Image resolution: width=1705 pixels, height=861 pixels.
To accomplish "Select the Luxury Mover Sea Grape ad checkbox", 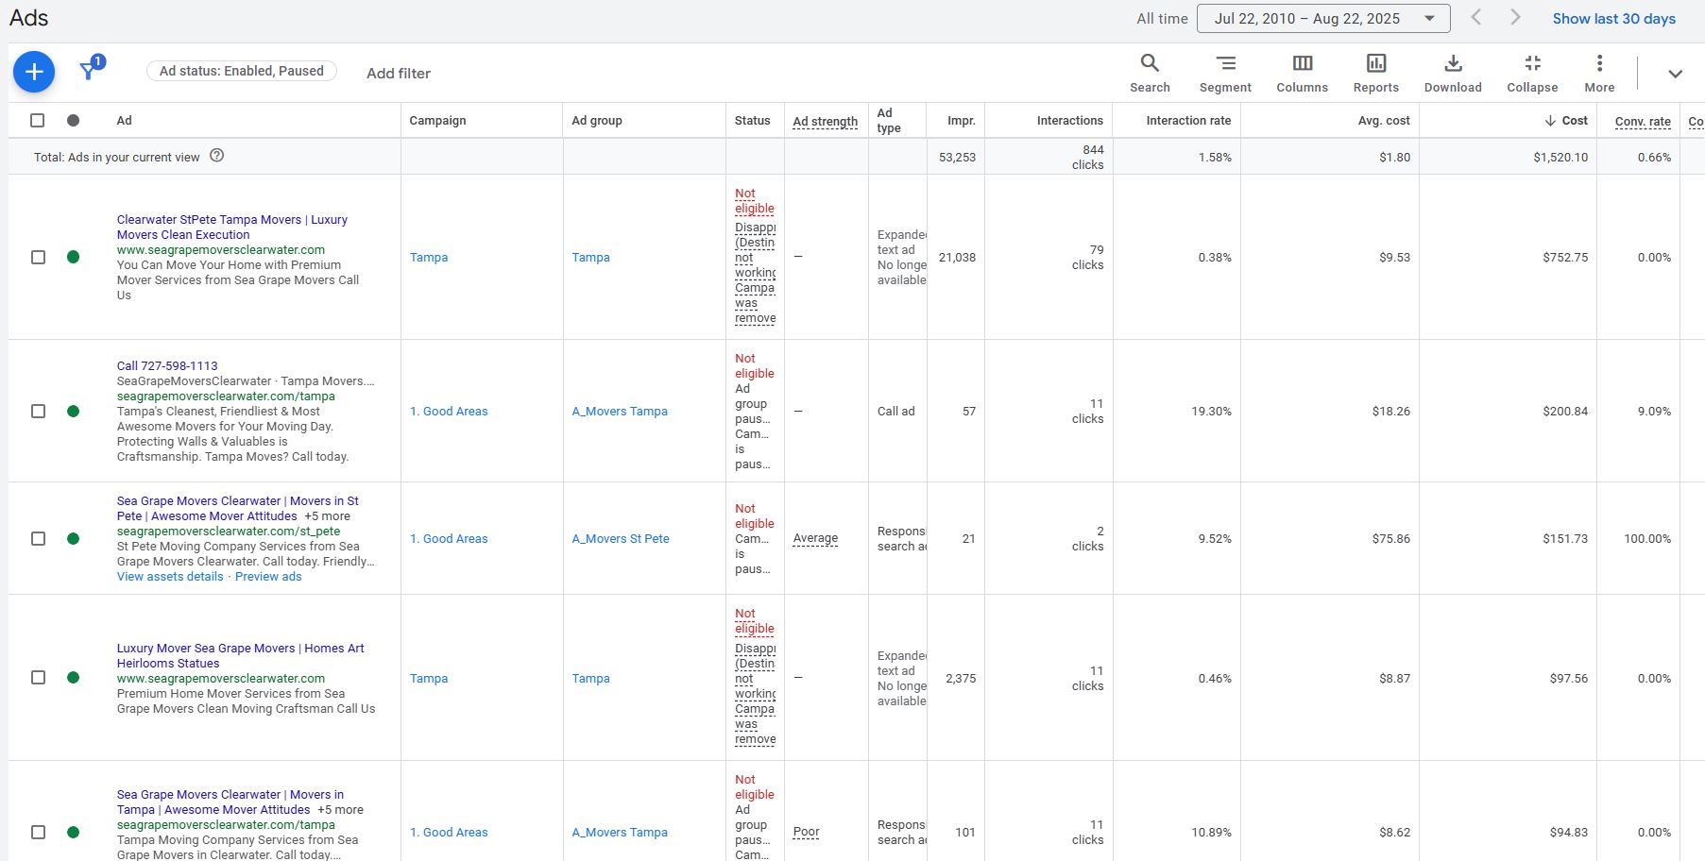I will point(38,678).
